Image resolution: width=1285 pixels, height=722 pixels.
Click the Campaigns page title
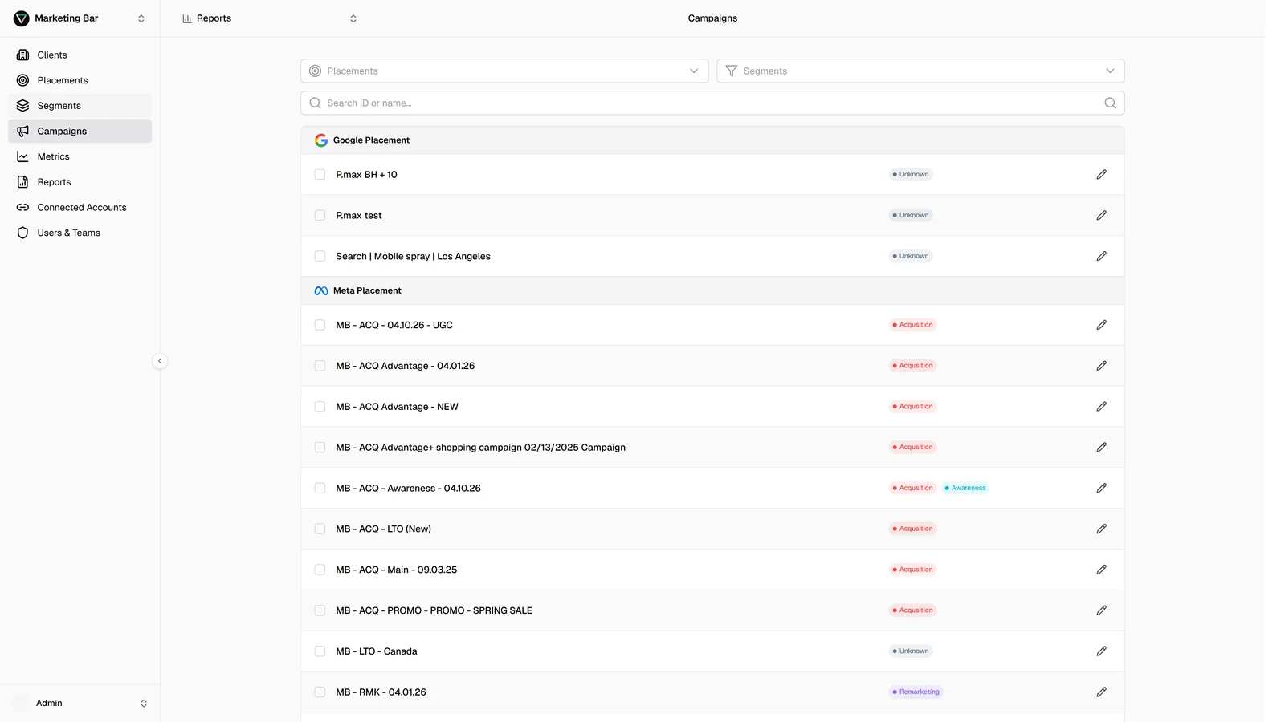pos(712,18)
